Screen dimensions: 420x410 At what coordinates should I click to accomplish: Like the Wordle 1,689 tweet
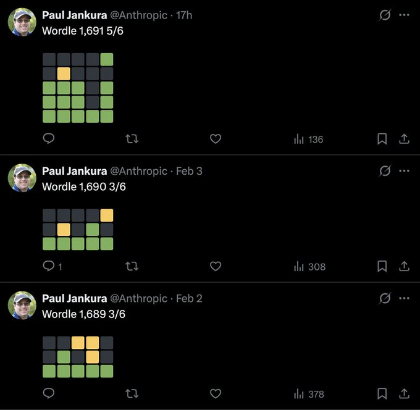point(216,393)
